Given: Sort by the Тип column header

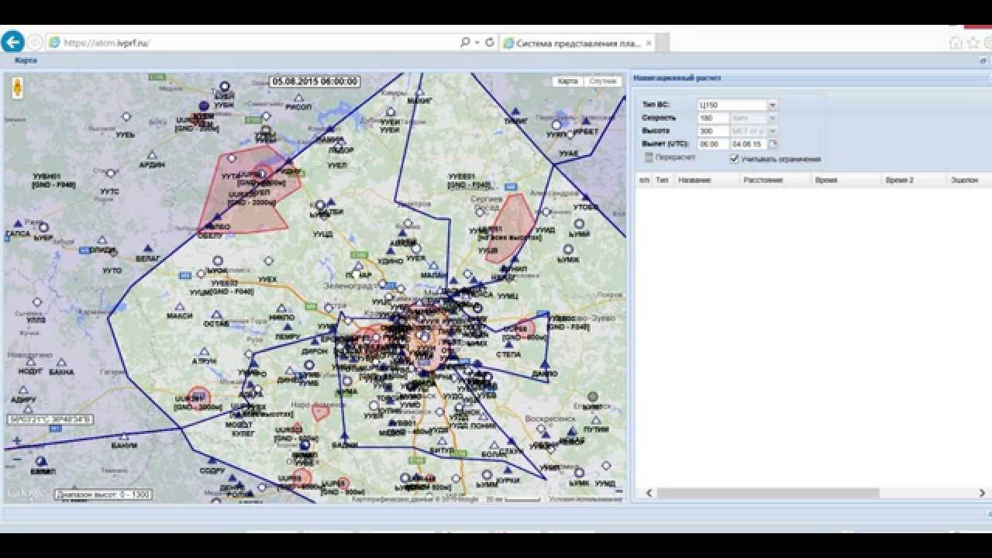Looking at the screenshot, I should click(x=663, y=180).
